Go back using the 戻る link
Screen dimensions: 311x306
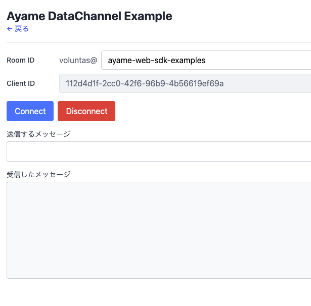click(x=21, y=29)
